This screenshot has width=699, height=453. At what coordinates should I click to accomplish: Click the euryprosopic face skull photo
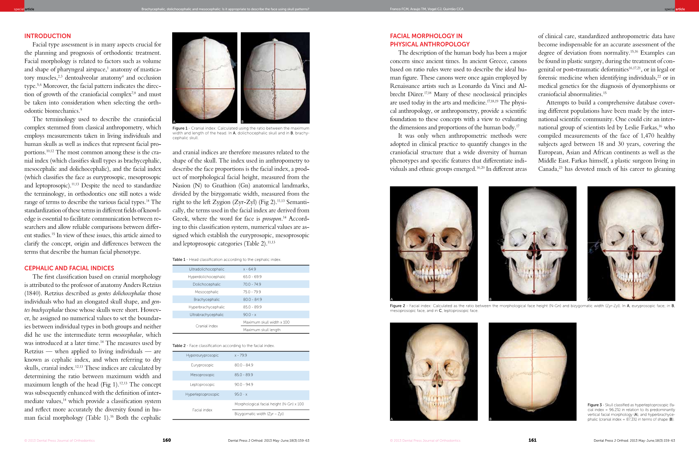tap(434, 244)
